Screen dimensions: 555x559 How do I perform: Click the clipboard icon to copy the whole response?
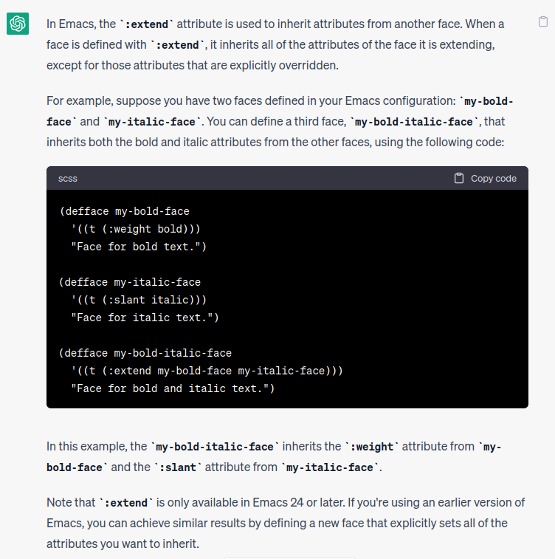(543, 23)
